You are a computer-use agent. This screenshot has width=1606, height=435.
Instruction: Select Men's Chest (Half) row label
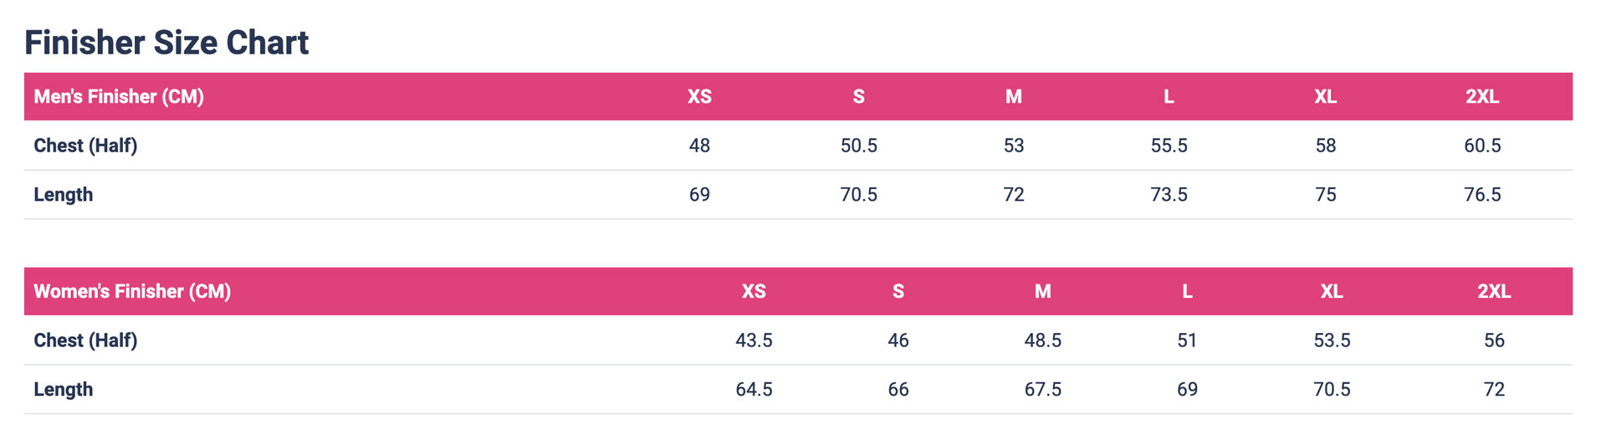pyautogui.click(x=85, y=146)
